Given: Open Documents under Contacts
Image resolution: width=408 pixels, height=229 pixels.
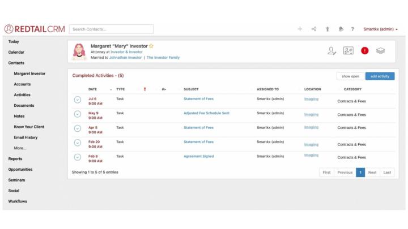Looking at the screenshot, I should 24,105.
